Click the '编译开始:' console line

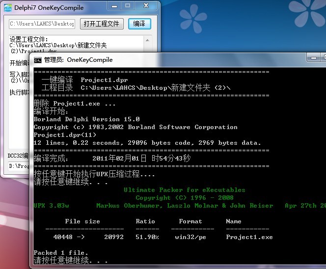tap(51, 111)
